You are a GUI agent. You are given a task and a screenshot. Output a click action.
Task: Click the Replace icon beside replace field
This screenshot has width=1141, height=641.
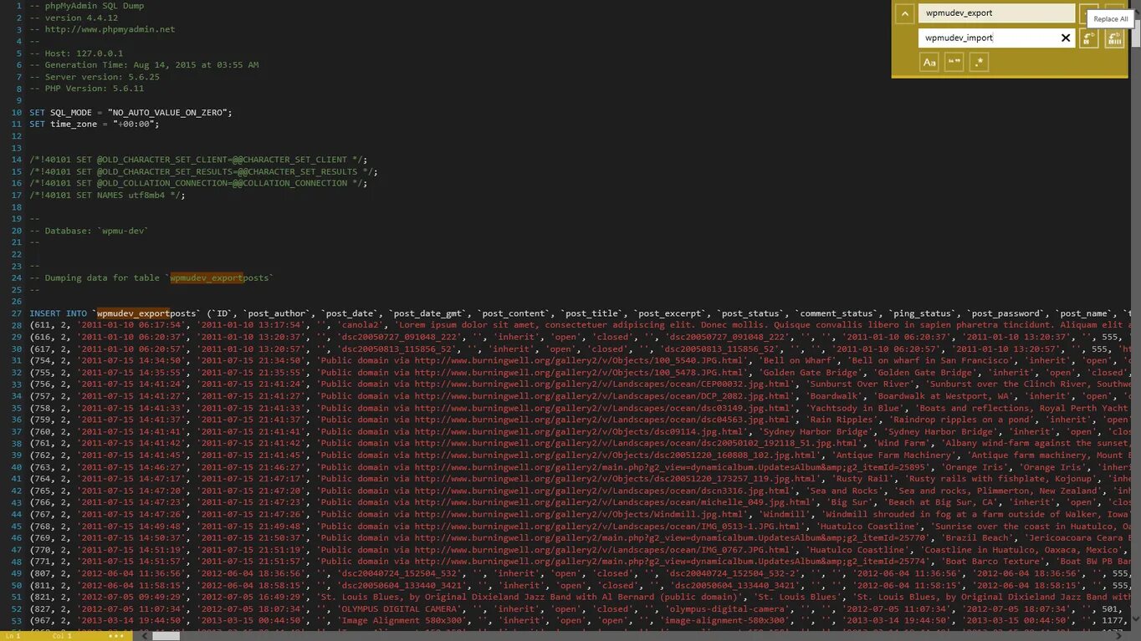tap(1088, 38)
